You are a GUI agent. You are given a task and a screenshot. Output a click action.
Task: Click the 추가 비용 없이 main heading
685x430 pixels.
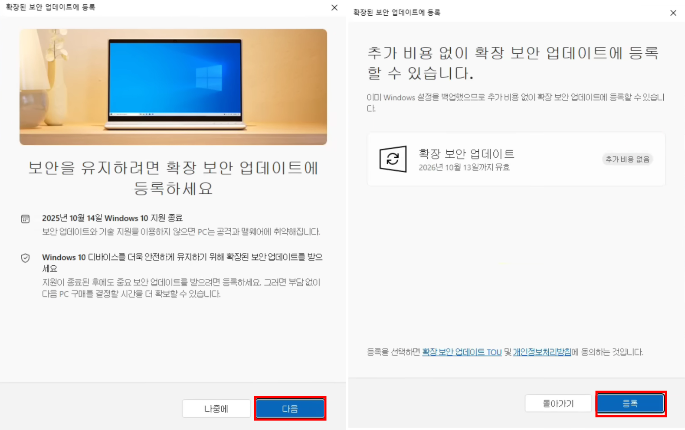coord(512,63)
